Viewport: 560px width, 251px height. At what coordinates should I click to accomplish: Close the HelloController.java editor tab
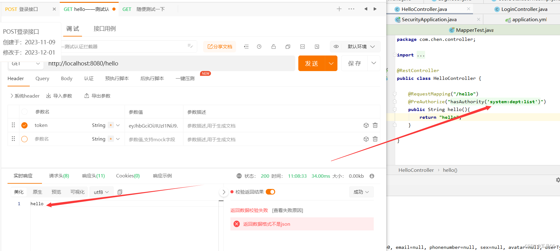pyautogui.click(x=468, y=9)
